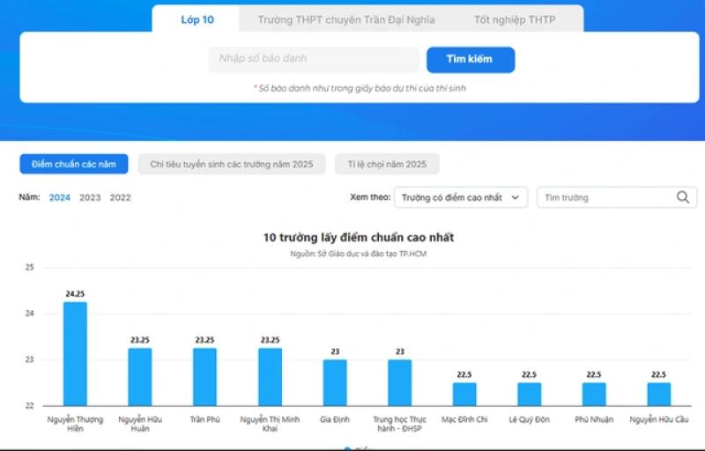Click the Tìm kiếm button
Image resolution: width=705 pixels, height=451 pixels.
click(x=471, y=59)
